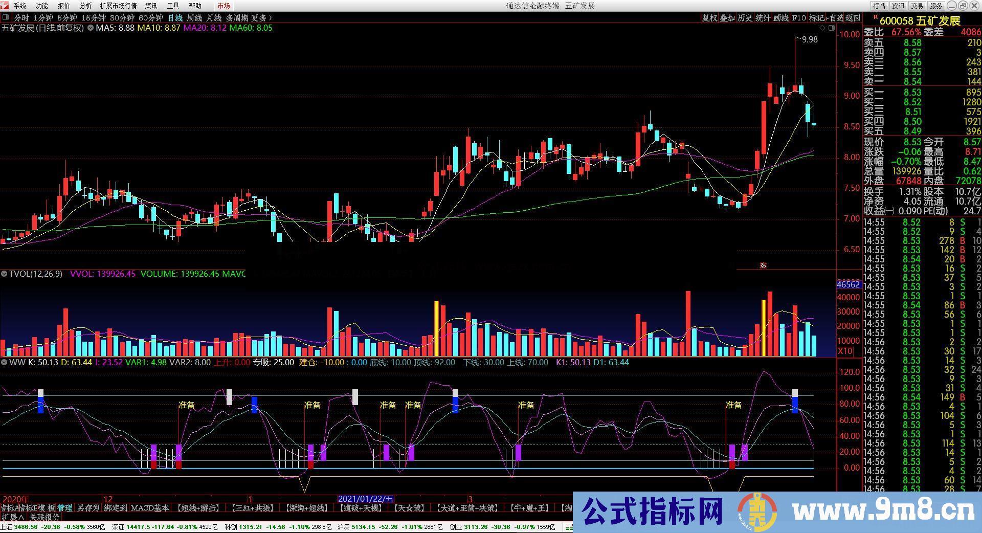Open the 【天☆策】 strategy button

pyautogui.click(x=409, y=508)
